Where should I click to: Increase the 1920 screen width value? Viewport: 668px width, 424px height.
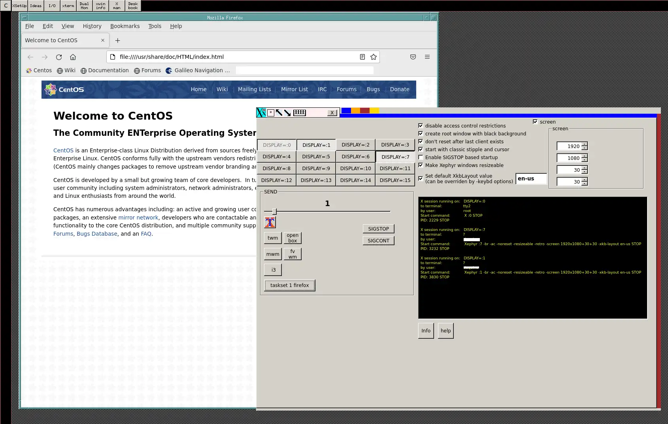585,144
